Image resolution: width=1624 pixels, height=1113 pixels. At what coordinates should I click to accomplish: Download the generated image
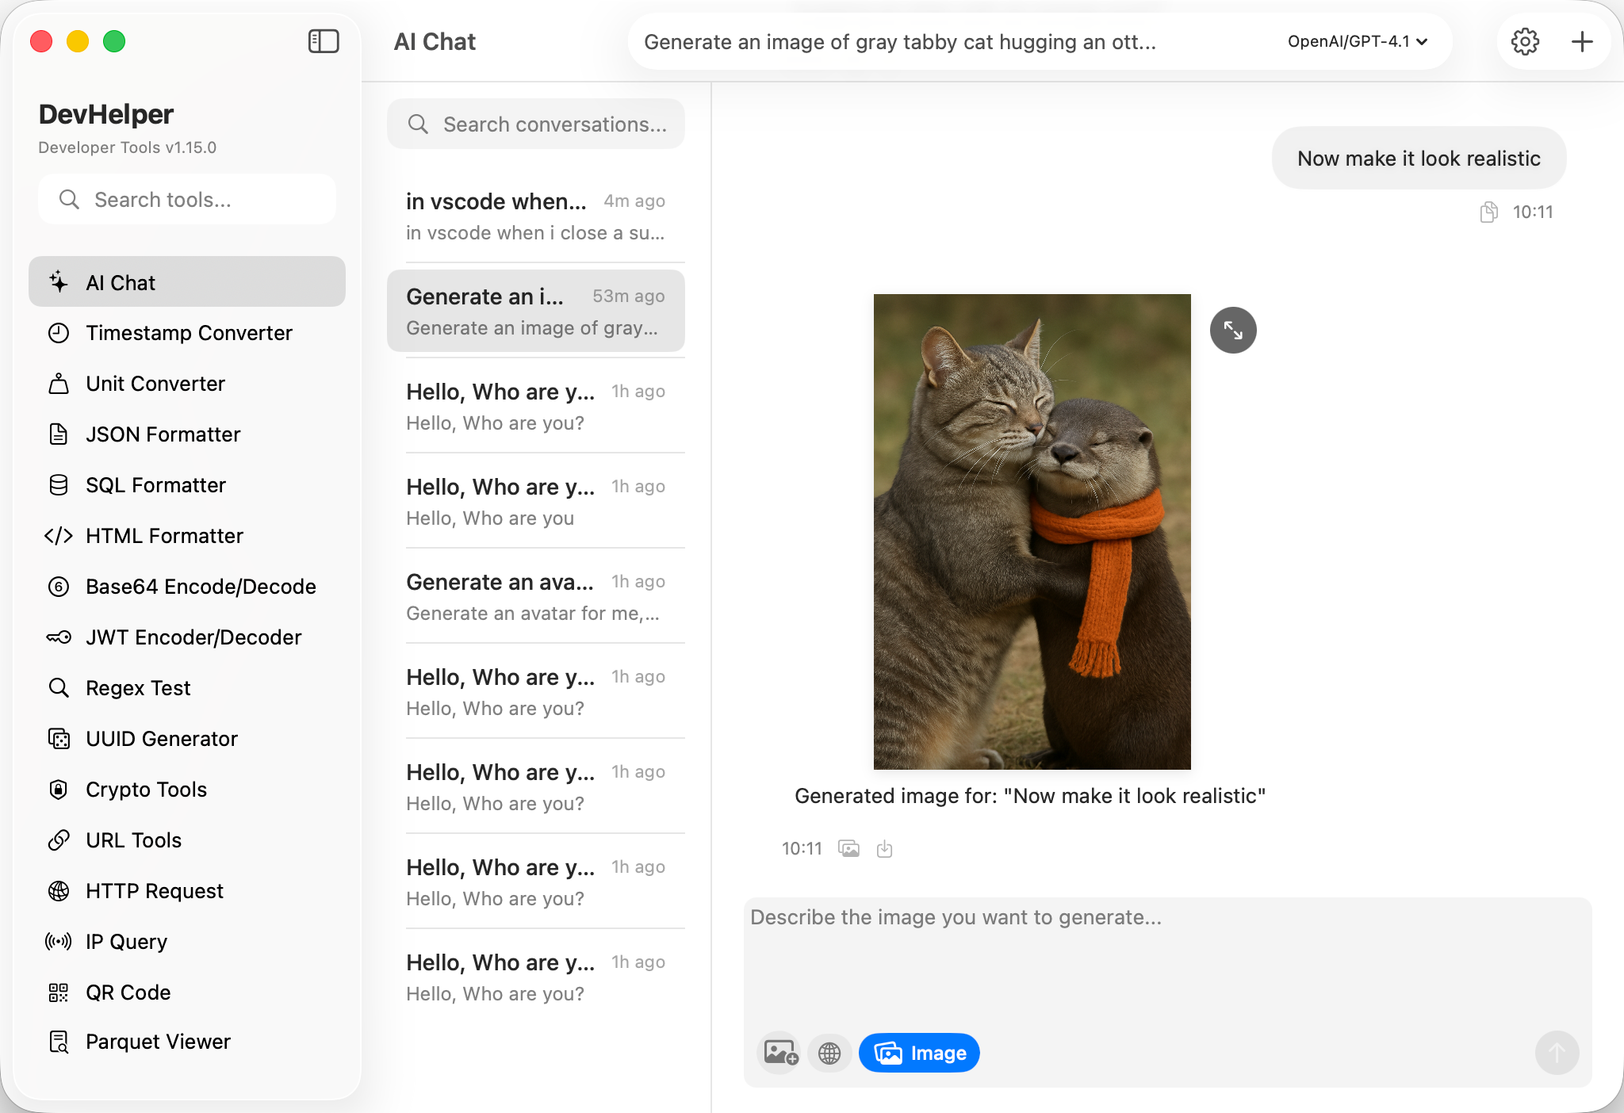[x=885, y=849]
